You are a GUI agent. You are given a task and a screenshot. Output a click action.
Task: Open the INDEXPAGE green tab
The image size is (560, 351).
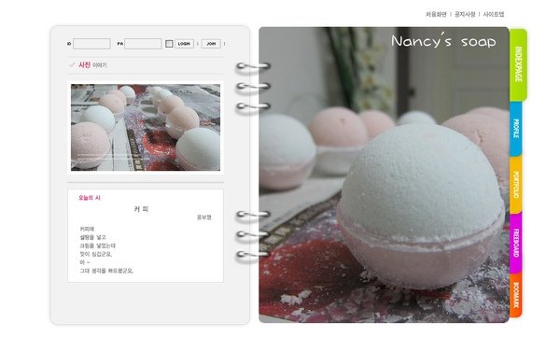(x=518, y=64)
